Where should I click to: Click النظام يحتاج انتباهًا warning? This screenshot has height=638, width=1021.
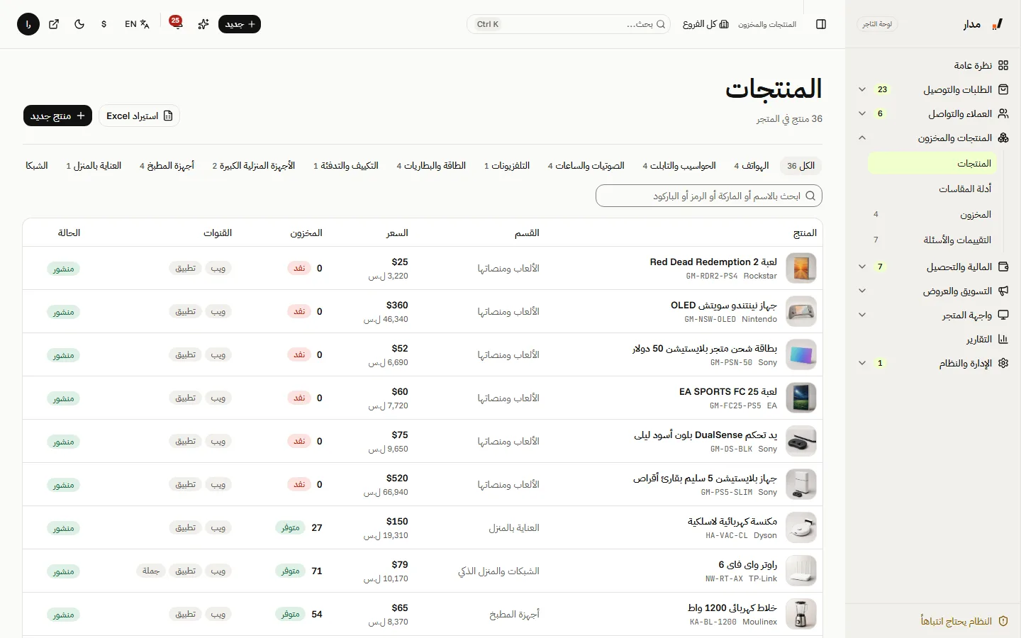[964, 621]
